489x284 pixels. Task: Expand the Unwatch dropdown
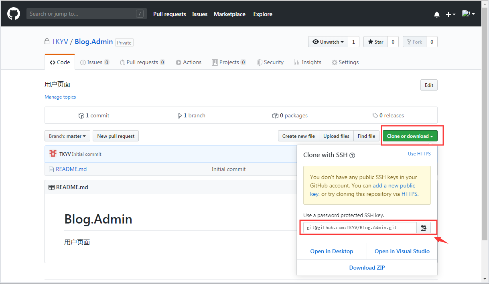point(328,42)
